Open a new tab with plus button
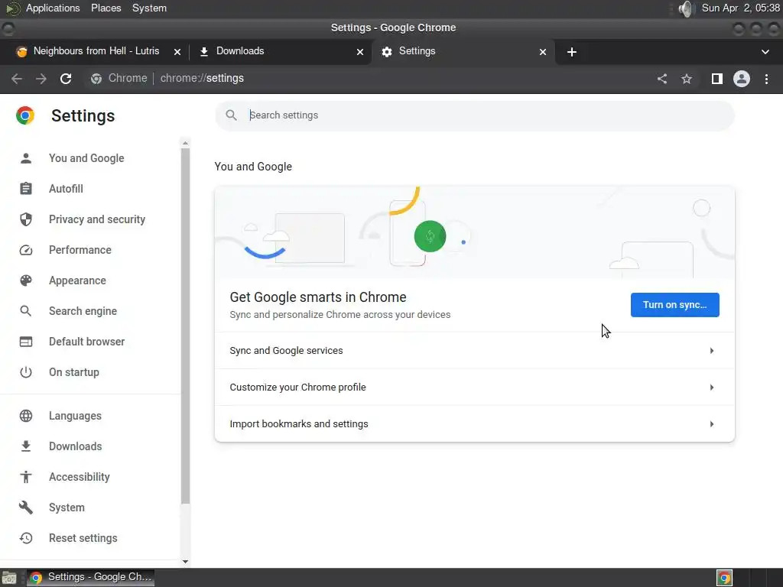The height and width of the screenshot is (587, 783). 572,52
